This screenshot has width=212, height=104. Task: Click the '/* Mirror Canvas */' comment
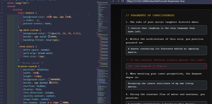click(31, 63)
